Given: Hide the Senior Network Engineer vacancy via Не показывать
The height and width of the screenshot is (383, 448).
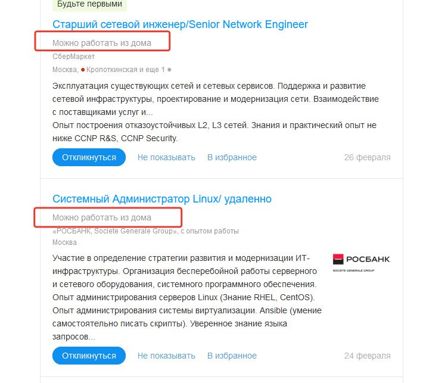Looking at the screenshot, I should click(x=166, y=157).
